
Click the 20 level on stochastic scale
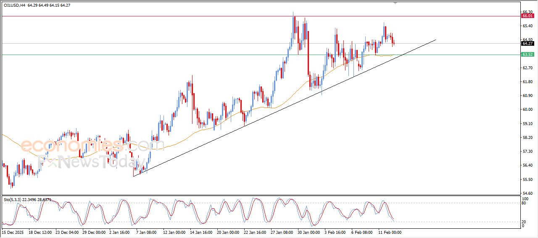tap(524, 221)
